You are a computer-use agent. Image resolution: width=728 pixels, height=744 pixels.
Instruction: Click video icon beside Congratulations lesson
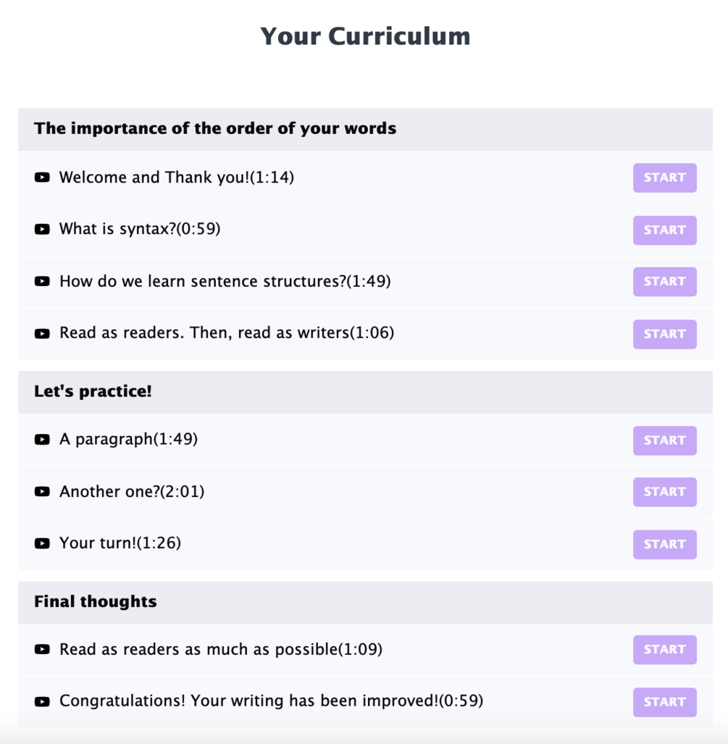[42, 701]
